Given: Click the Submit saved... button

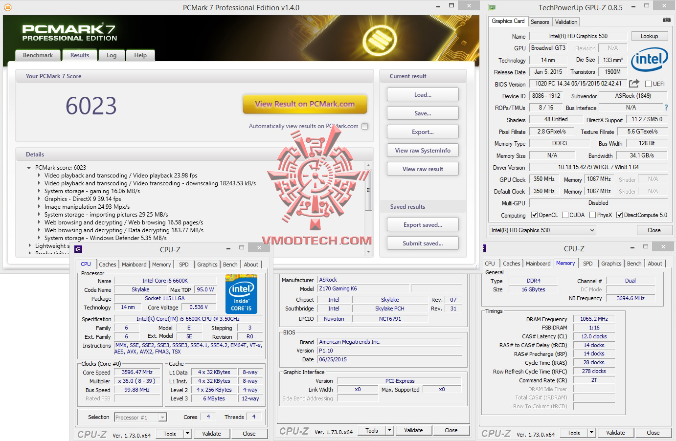Looking at the screenshot, I should coord(423,243).
